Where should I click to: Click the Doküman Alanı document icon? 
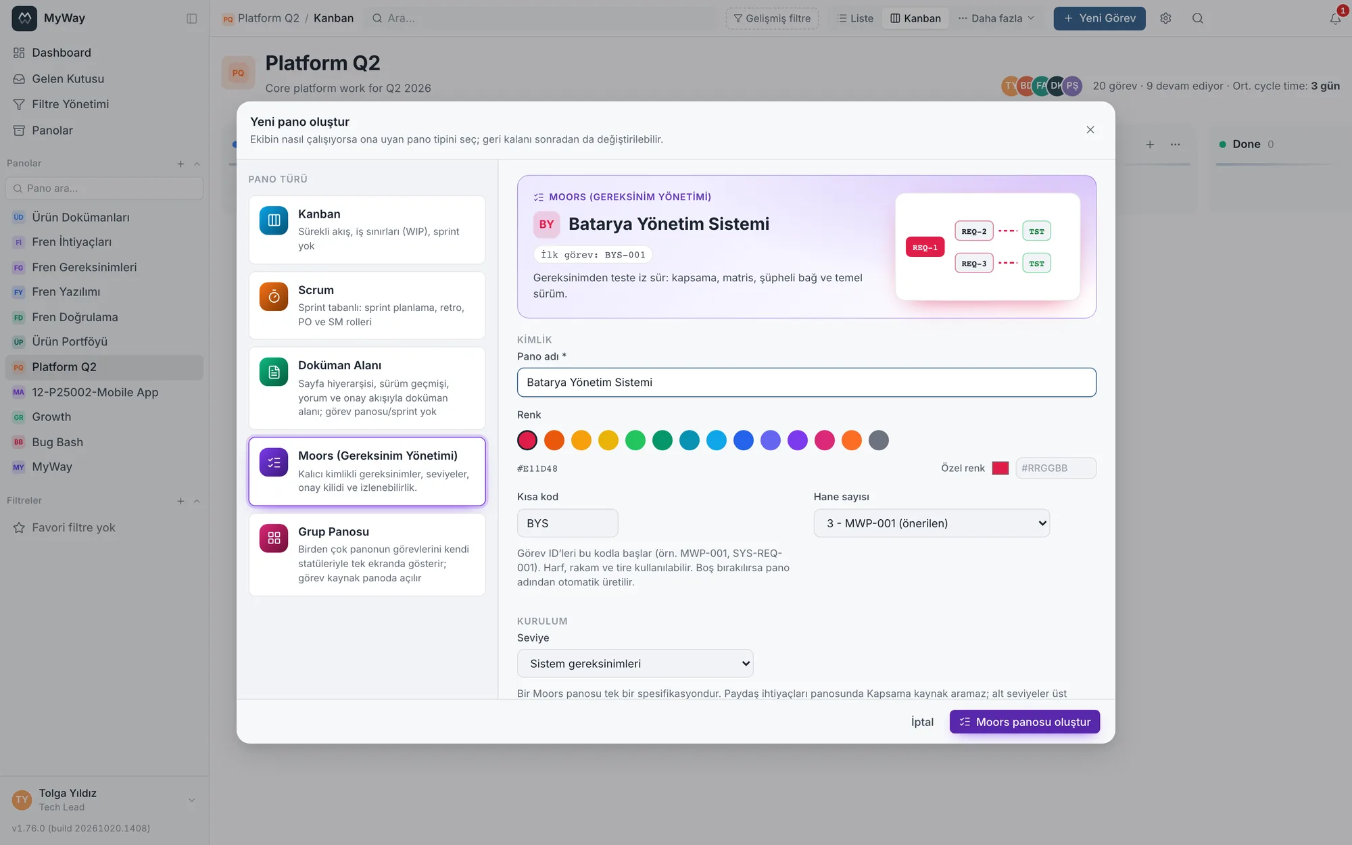(x=274, y=372)
